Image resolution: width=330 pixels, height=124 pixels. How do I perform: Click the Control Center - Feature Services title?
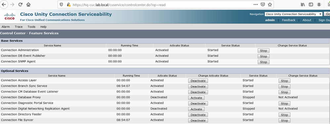point(29,33)
